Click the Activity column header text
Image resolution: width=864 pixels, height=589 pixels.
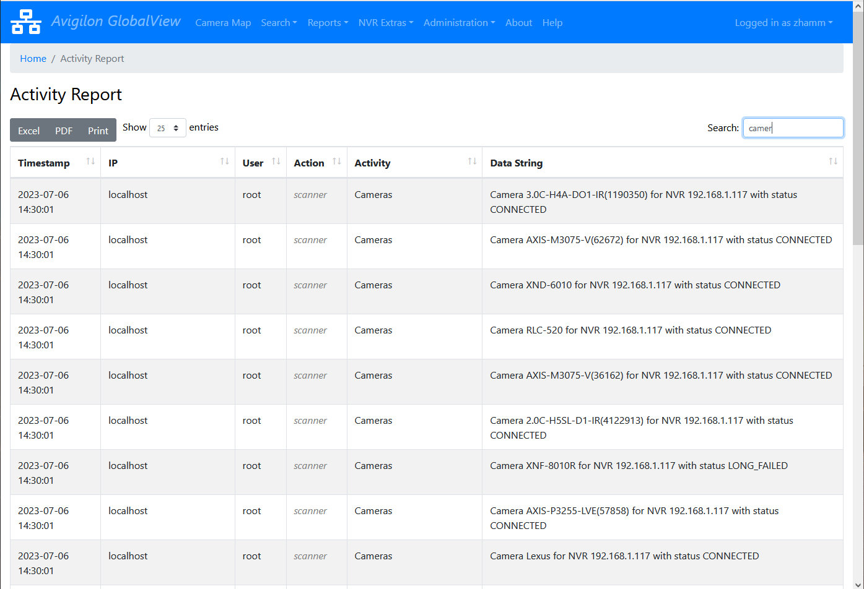coord(372,163)
